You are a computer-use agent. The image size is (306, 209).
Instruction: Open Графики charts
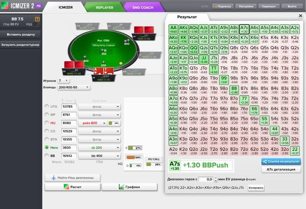(x=129, y=187)
